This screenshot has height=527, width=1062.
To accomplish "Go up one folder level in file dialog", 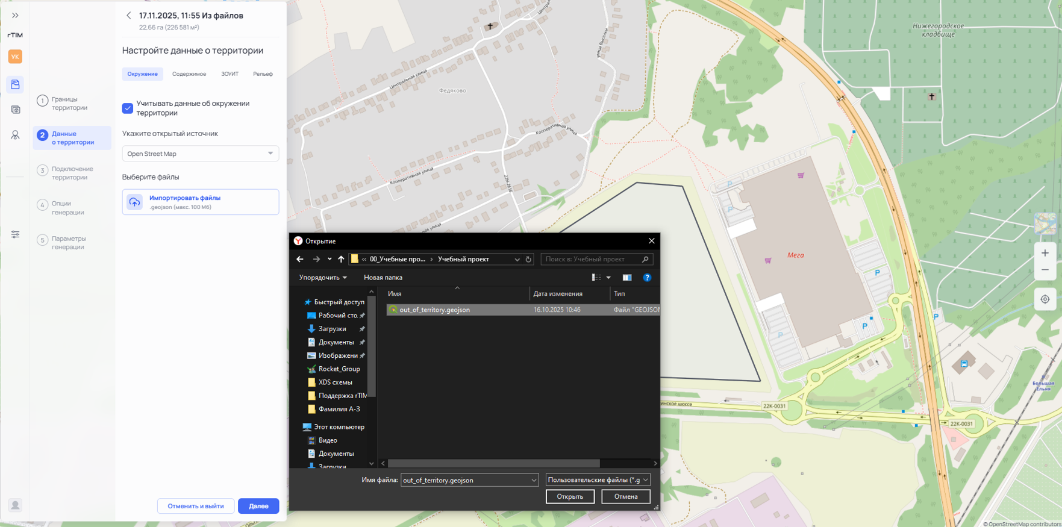I will click(x=341, y=259).
